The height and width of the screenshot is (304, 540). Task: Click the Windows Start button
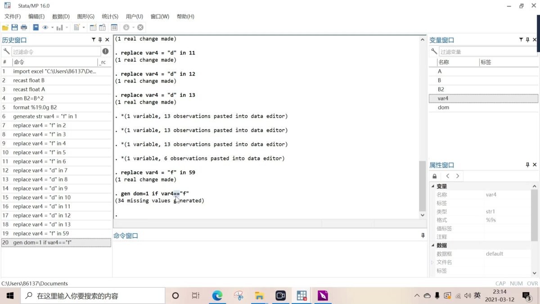tap(10, 295)
